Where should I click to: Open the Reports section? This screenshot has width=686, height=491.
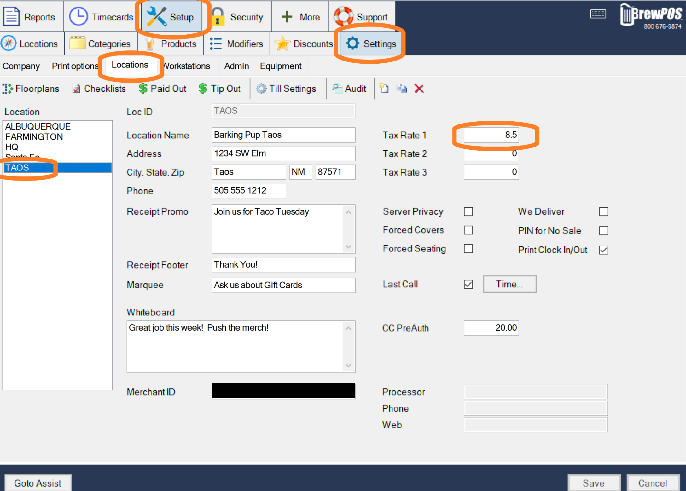tap(31, 16)
